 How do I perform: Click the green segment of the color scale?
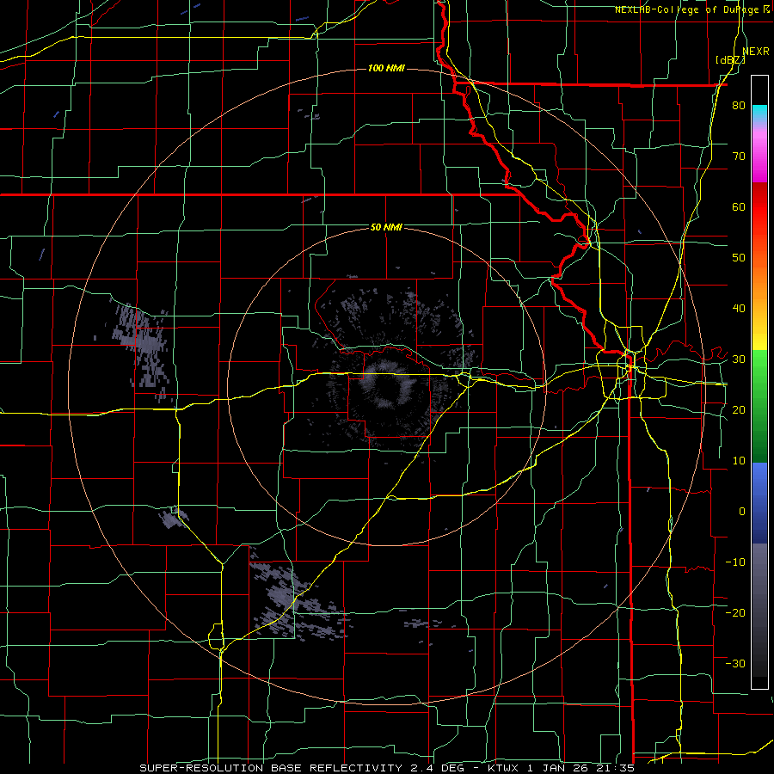click(x=759, y=406)
